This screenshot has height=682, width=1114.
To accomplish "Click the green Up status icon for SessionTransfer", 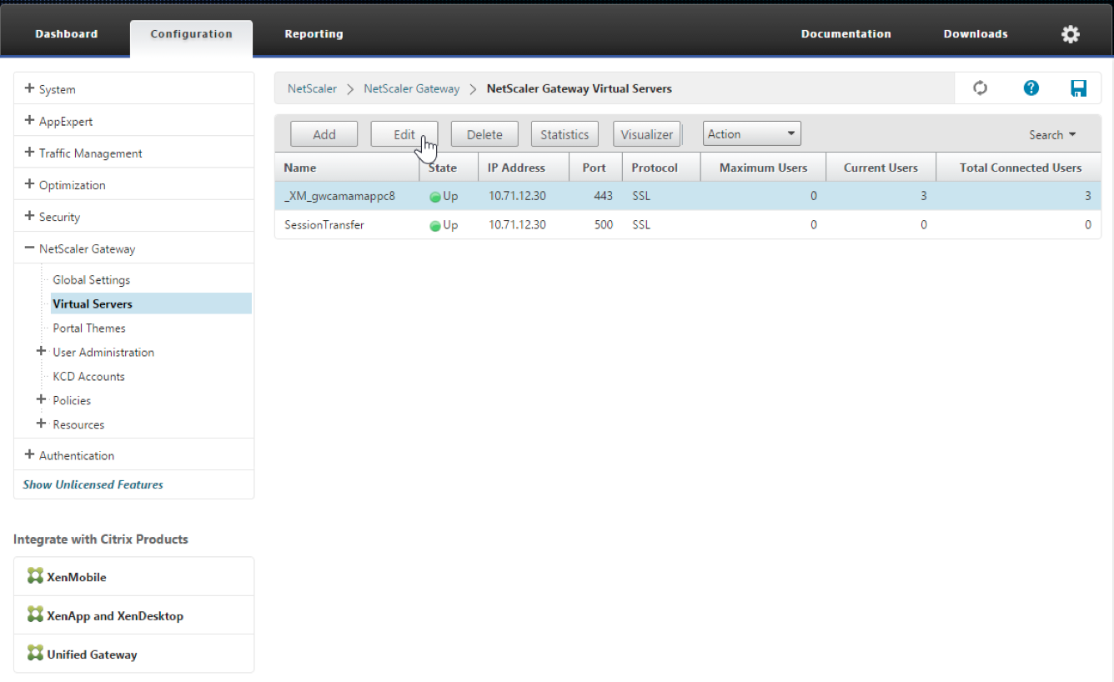I will click(x=435, y=225).
